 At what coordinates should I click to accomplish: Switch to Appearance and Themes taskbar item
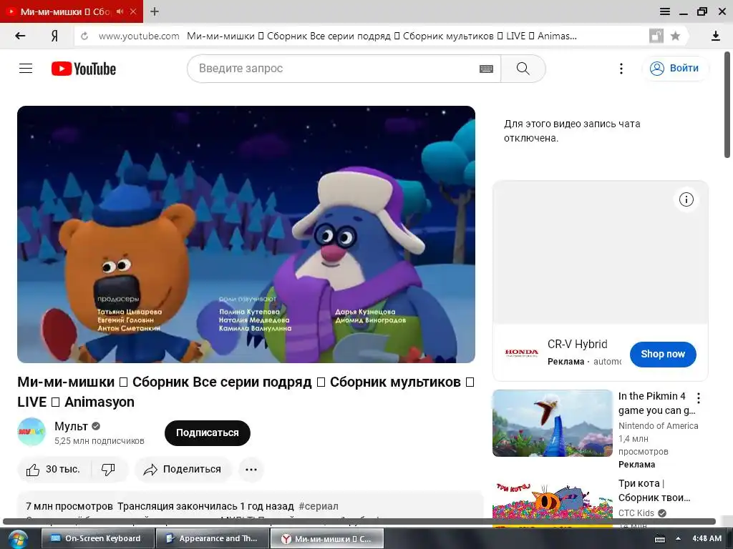pos(212,538)
